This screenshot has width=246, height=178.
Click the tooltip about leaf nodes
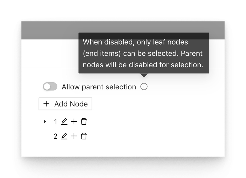(144, 53)
